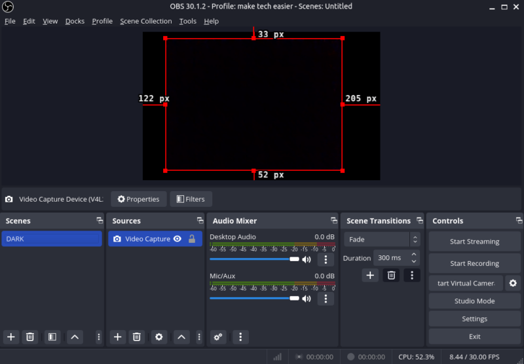The width and height of the screenshot is (524, 364).
Task: Open Scenes dock three-dot overflow menu
Action: click(99, 337)
